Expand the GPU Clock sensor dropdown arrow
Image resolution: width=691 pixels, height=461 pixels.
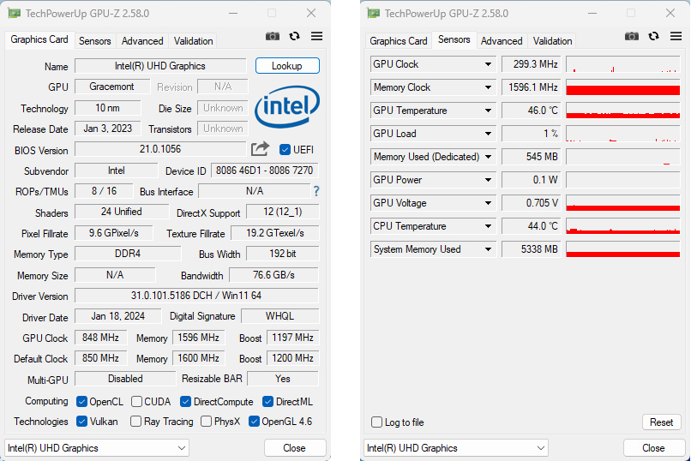point(488,64)
